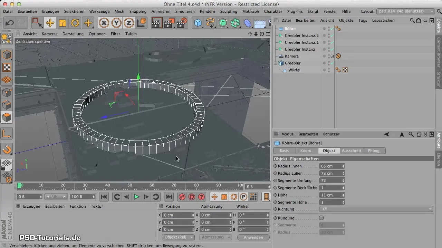The width and height of the screenshot is (442, 248).
Task: Click the record keyframe button
Action: click(182, 197)
